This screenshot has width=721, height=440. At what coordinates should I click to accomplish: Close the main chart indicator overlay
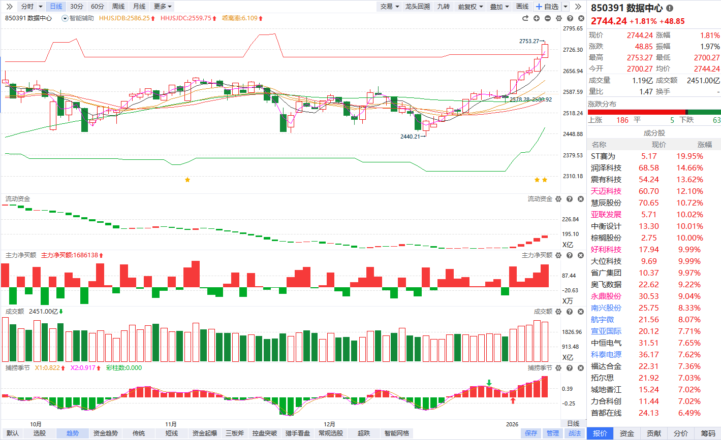click(x=580, y=18)
